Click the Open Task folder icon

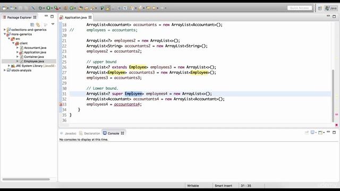point(86,8)
